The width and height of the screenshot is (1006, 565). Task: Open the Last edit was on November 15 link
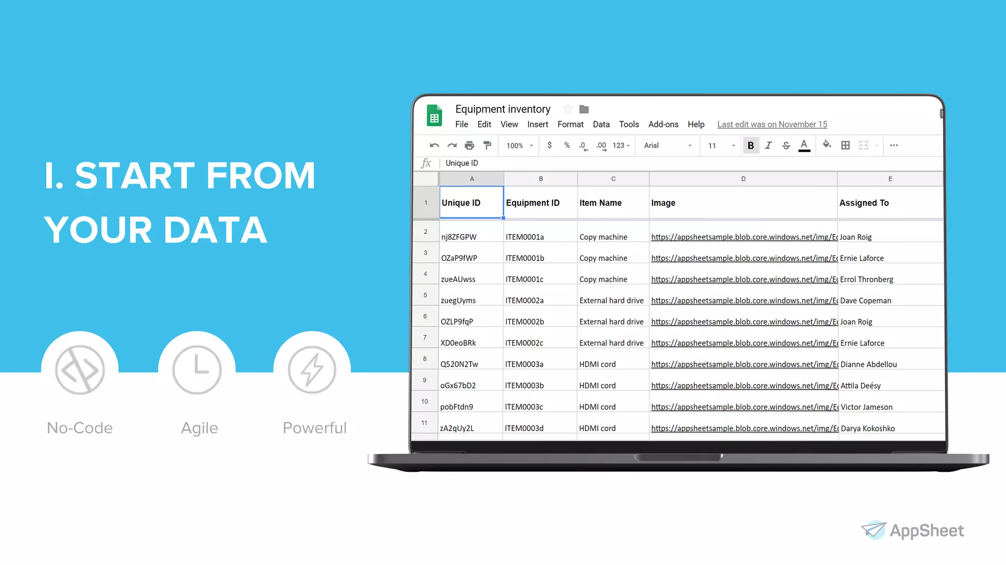pyautogui.click(x=772, y=125)
